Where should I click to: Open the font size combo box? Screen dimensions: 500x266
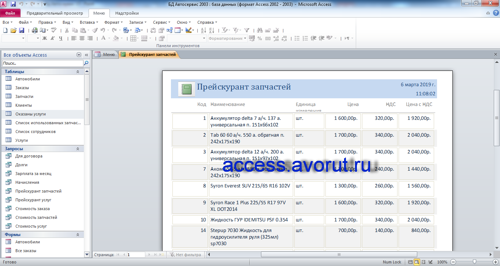coord(33,38)
